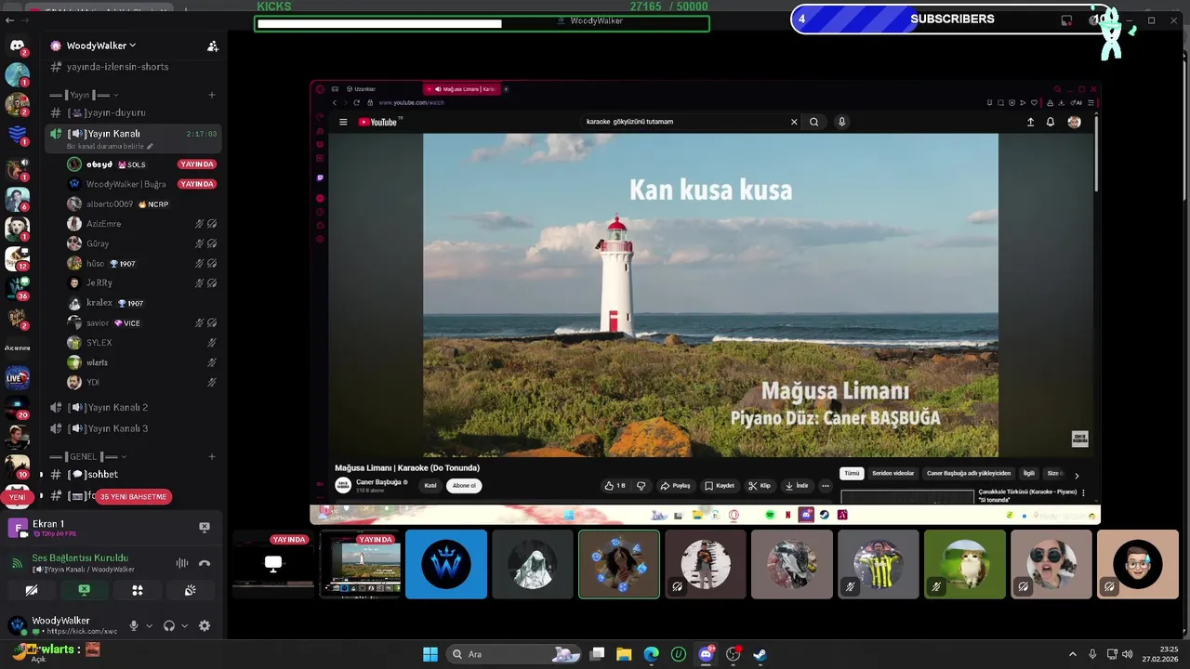Like the video with thumbs up
The height and width of the screenshot is (669, 1190).
click(x=614, y=485)
